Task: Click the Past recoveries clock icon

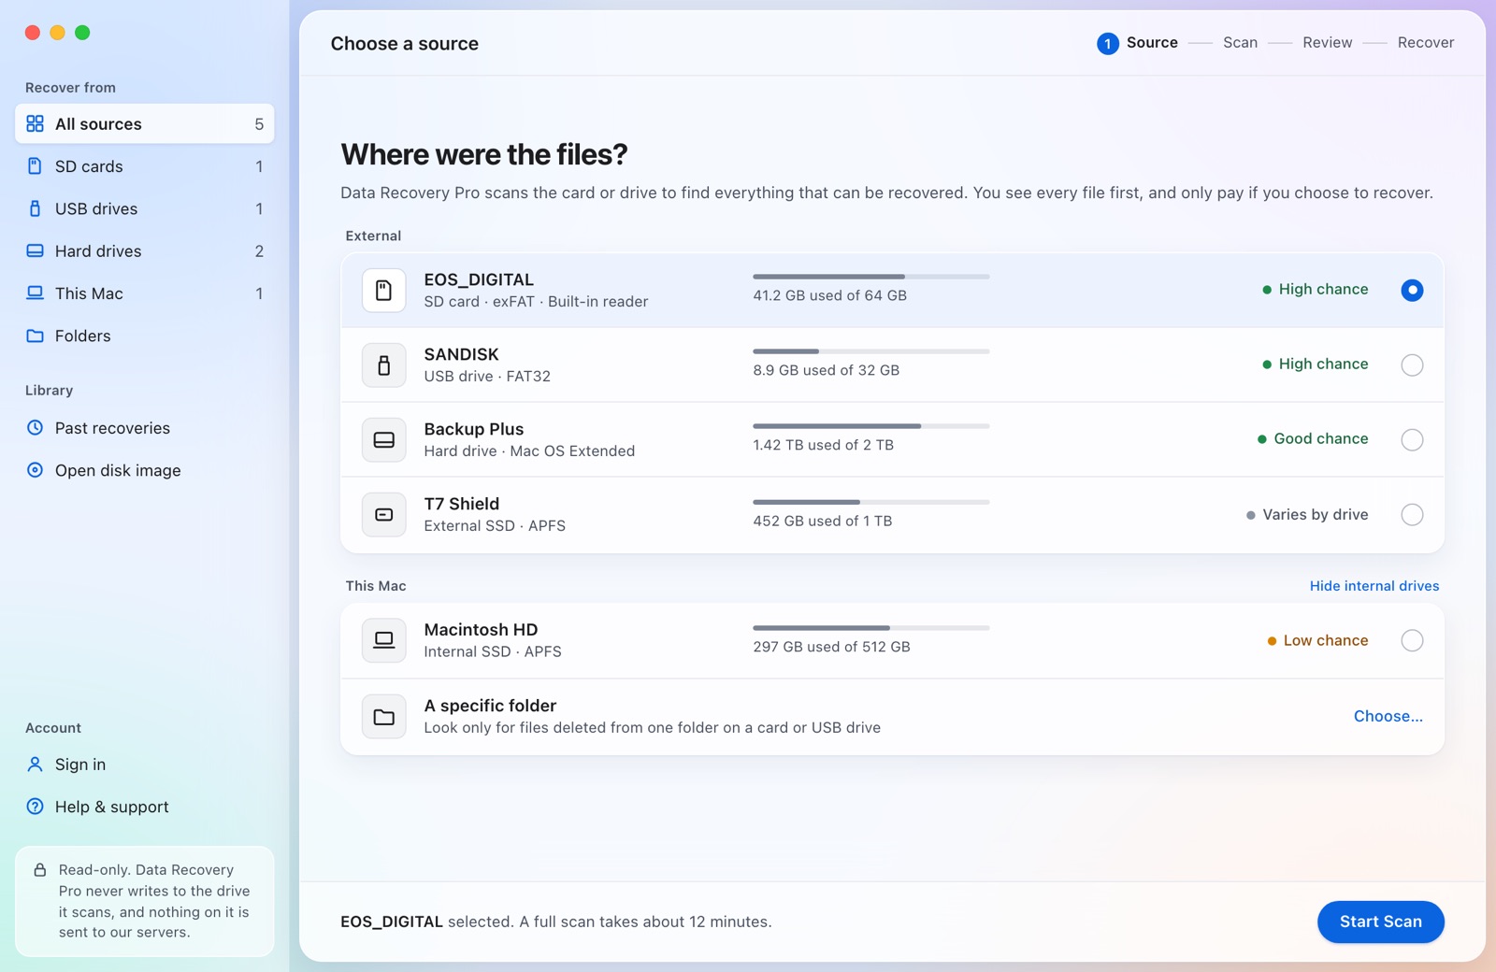Action: (x=35, y=427)
